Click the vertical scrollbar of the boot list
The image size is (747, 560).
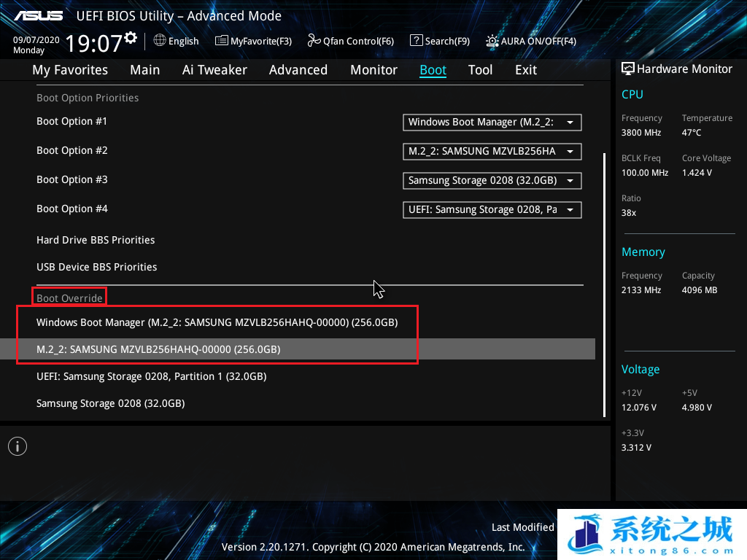coord(603,284)
